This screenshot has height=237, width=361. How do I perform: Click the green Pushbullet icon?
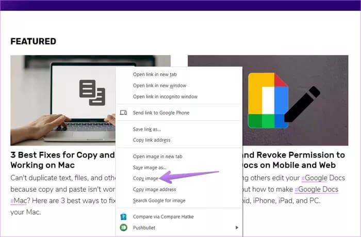(123, 228)
